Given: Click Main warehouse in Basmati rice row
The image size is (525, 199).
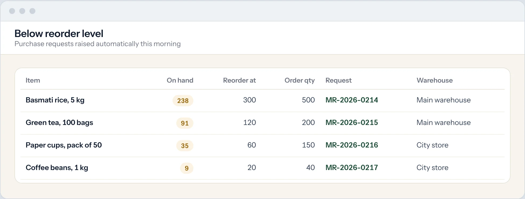Looking at the screenshot, I should pyautogui.click(x=444, y=100).
